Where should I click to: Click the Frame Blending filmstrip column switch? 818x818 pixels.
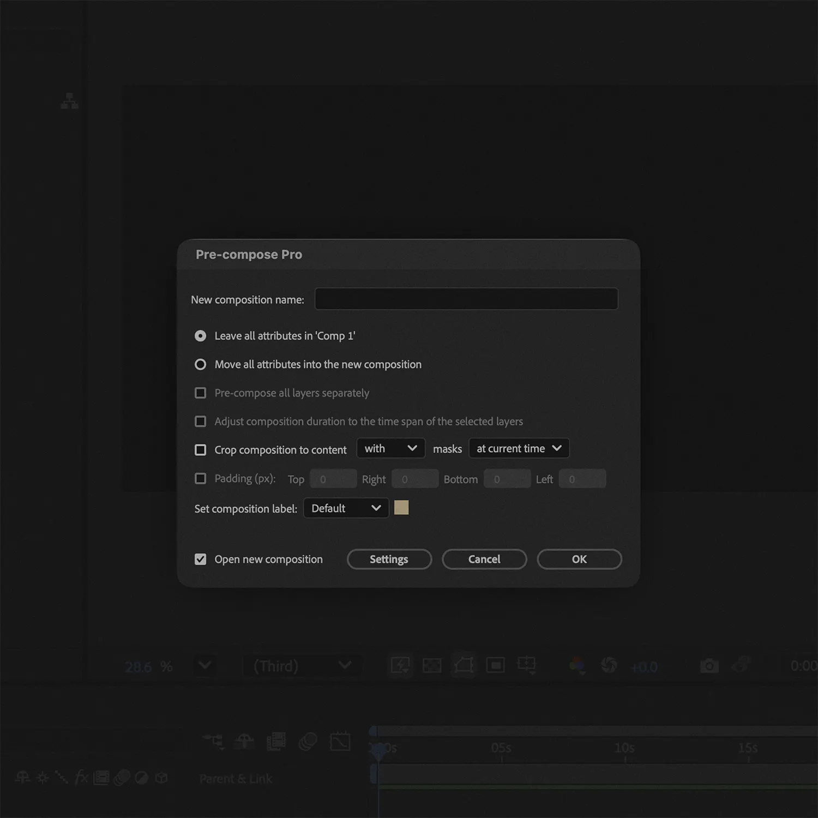click(101, 778)
